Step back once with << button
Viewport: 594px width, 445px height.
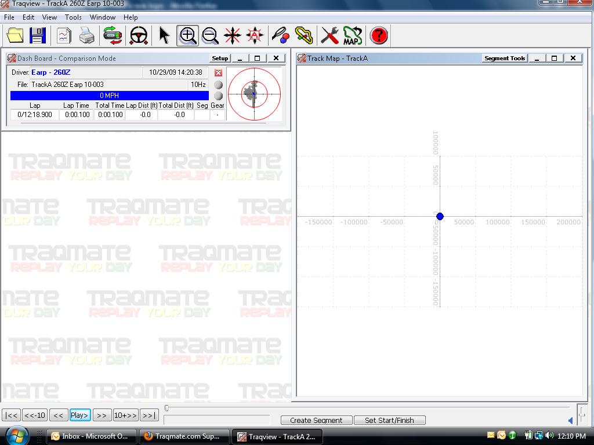(x=59, y=415)
